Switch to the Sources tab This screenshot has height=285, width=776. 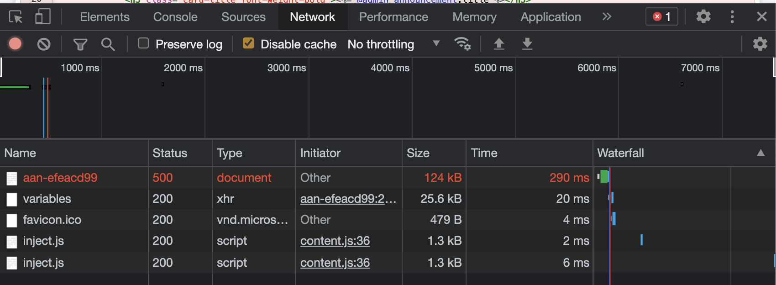[x=243, y=17]
